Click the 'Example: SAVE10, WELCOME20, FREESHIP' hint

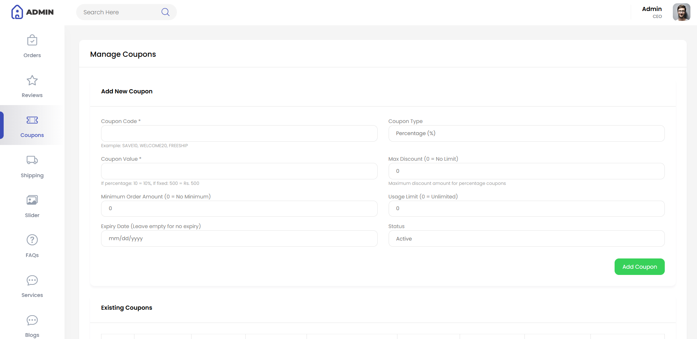point(144,146)
